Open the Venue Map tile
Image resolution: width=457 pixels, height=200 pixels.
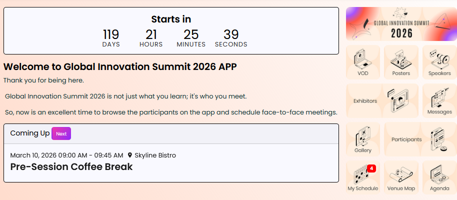(x=401, y=177)
